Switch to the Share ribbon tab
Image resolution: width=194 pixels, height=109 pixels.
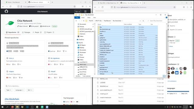89,18
